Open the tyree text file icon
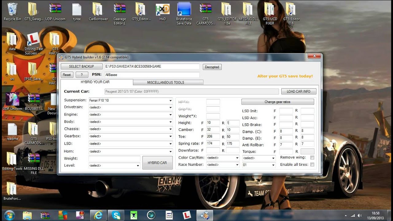This screenshot has height=221, width=393. [x=77, y=12]
